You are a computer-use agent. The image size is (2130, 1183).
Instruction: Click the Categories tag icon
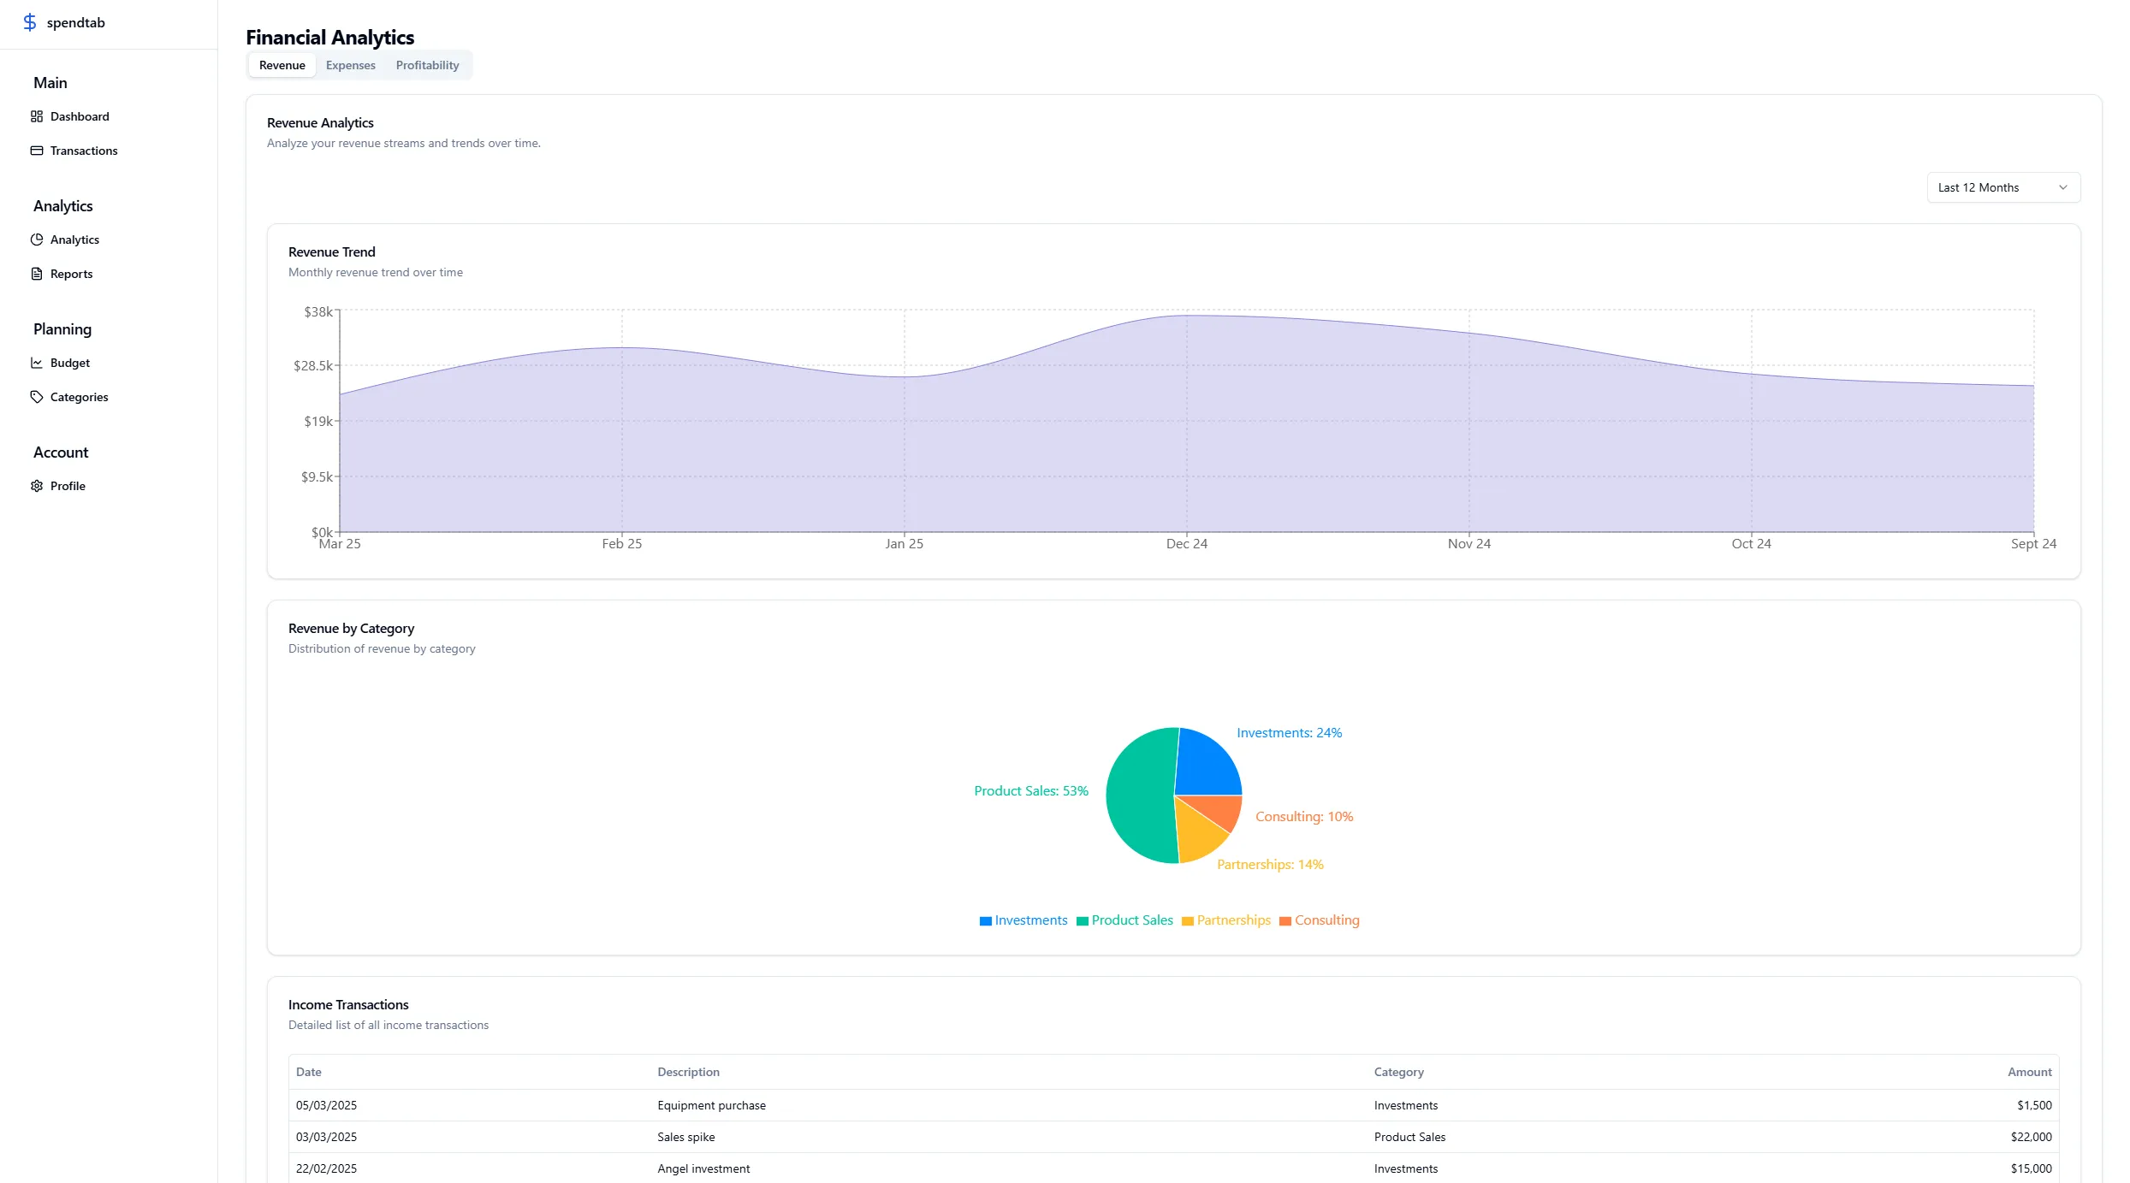[x=37, y=397]
